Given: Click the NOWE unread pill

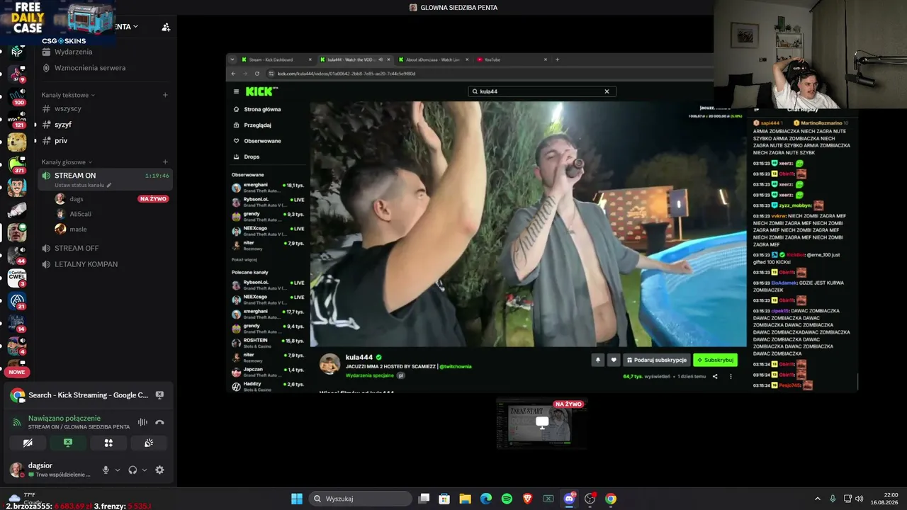Looking at the screenshot, I should click(17, 372).
